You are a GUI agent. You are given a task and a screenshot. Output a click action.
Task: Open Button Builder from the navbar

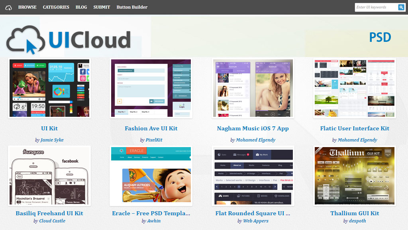tap(132, 7)
